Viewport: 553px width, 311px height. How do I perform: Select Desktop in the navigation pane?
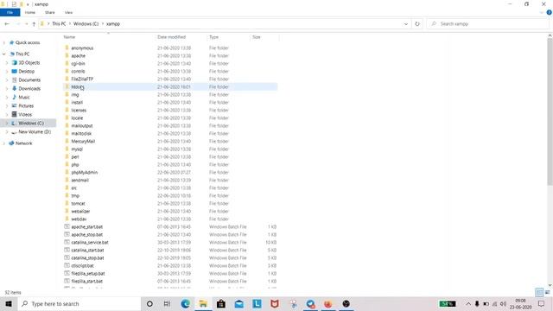tap(27, 71)
